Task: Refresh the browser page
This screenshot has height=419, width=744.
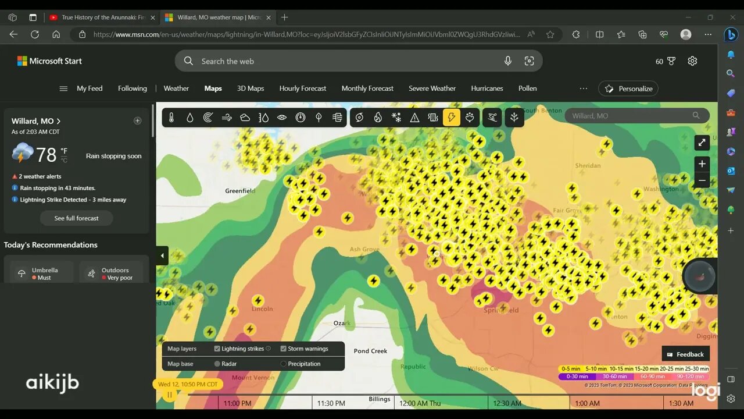Action: click(x=35, y=34)
